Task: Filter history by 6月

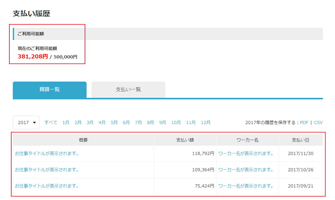Action: click(x=126, y=122)
